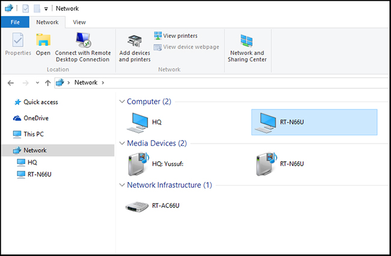Click the address bar Network path
The height and width of the screenshot is (256, 391).
[x=85, y=82]
